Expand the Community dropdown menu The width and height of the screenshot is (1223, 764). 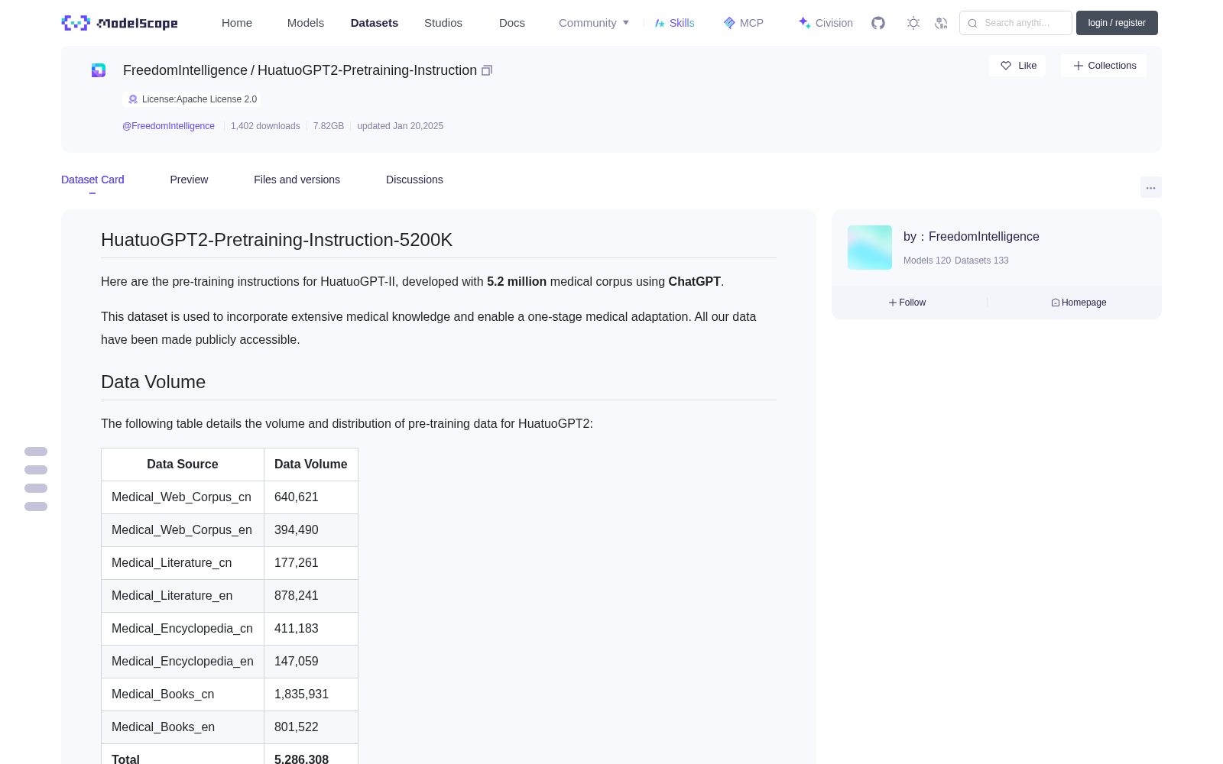(594, 23)
